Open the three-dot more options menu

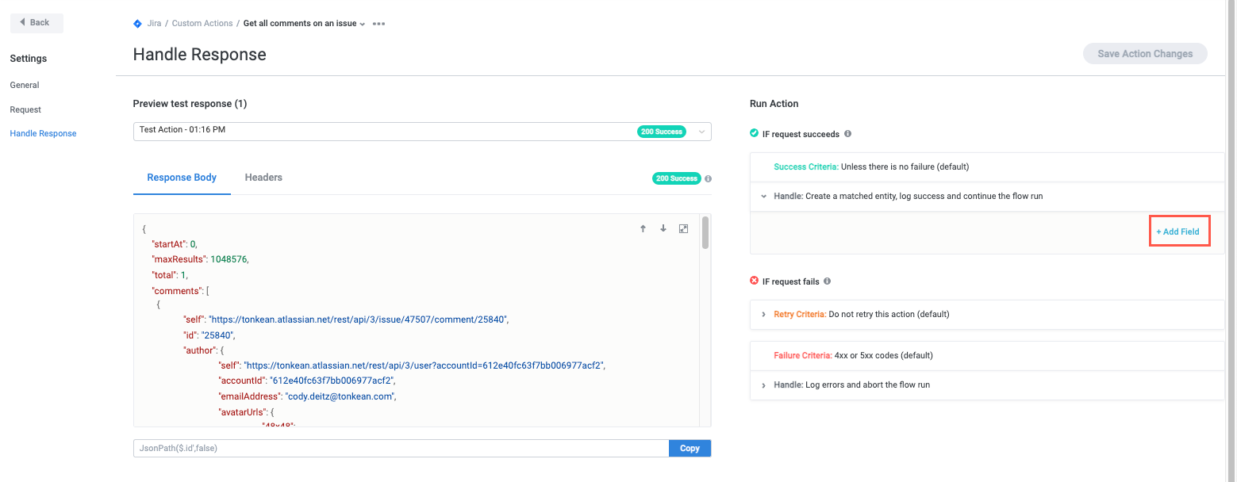(x=378, y=24)
